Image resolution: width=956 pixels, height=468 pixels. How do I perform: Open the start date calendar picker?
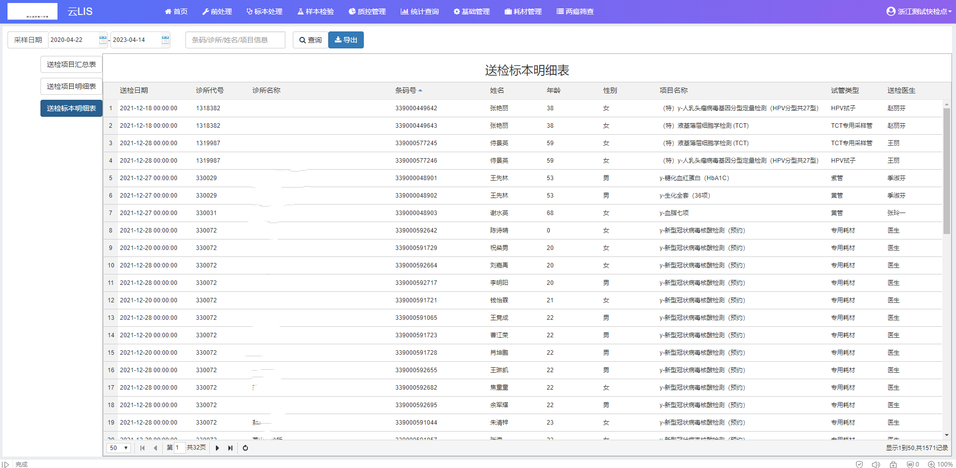point(103,40)
